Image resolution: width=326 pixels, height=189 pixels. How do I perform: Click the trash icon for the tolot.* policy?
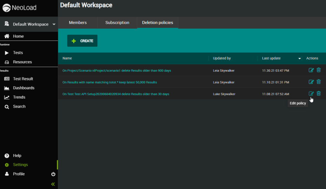click(x=319, y=82)
